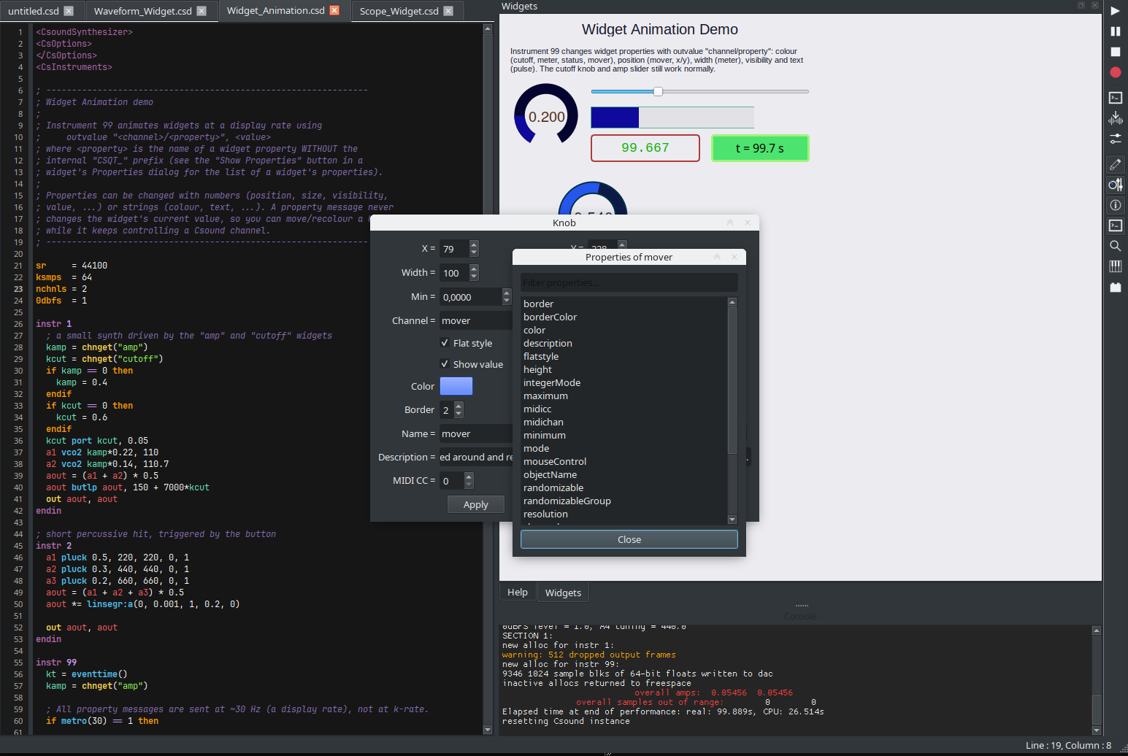Screen dimensions: 1128x756
Task: Float the Widgets panel
Action: coord(1081,5)
